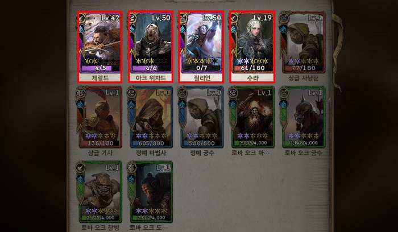
Task: Click class emblem on 질리언 card
Action: [183, 18]
